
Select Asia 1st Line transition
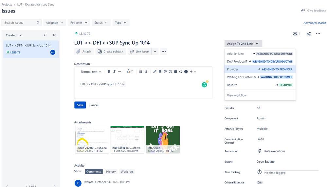point(260,54)
